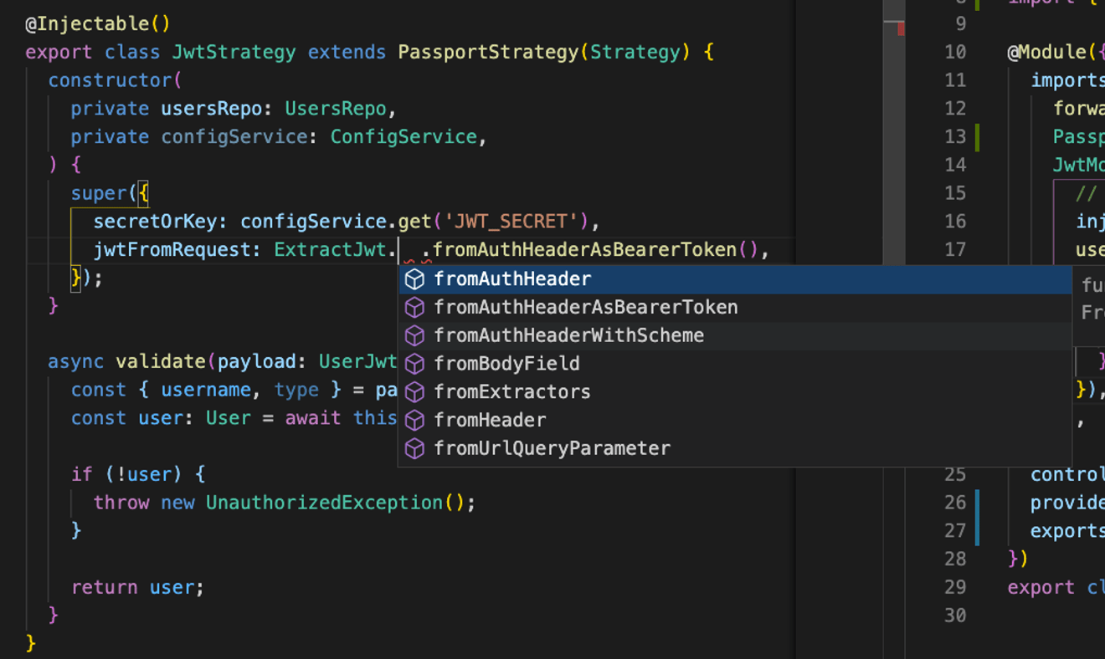Click the method icon next to fromAuthHeaderAsBearerToken

[415, 307]
